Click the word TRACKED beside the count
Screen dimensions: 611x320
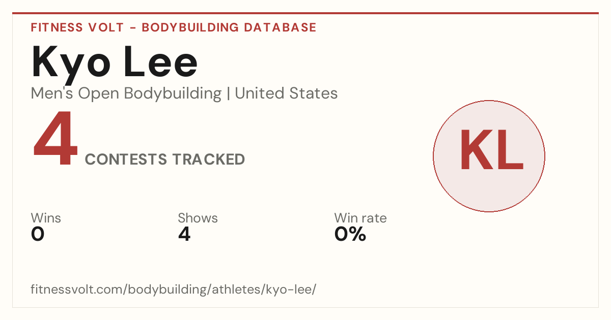tap(208, 159)
